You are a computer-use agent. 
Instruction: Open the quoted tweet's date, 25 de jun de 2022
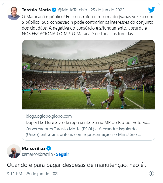108,10
